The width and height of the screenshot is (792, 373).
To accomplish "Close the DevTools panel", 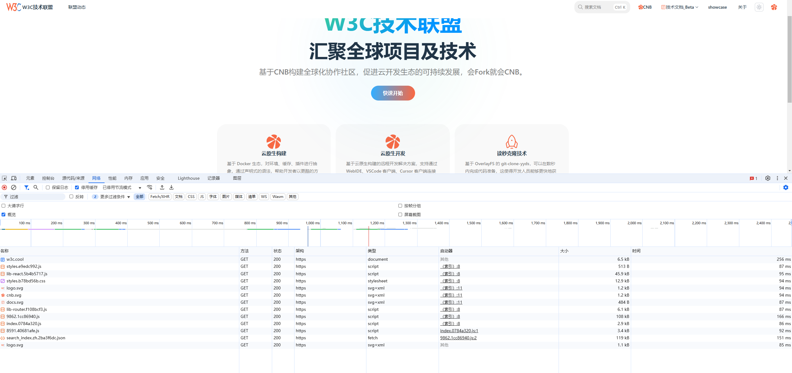I will coord(786,178).
